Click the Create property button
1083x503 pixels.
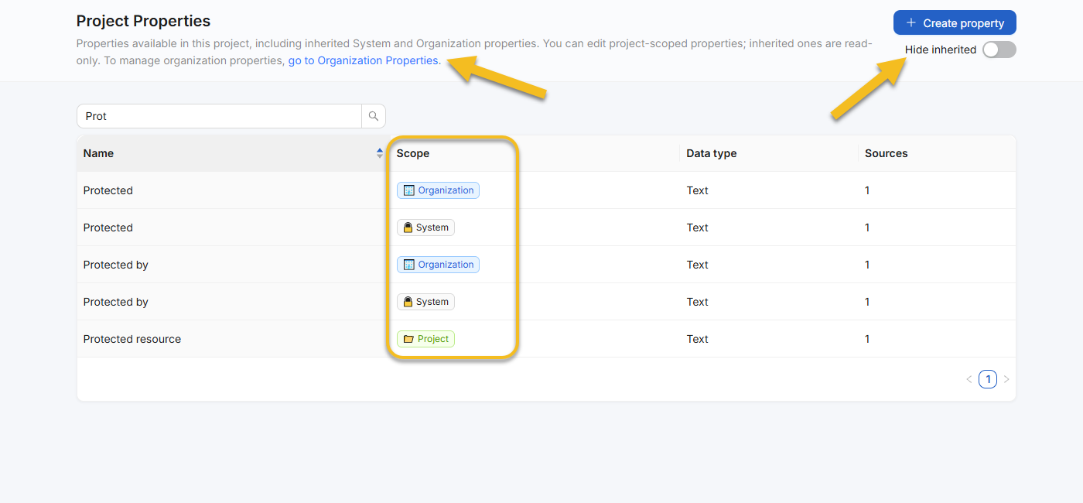tap(955, 23)
